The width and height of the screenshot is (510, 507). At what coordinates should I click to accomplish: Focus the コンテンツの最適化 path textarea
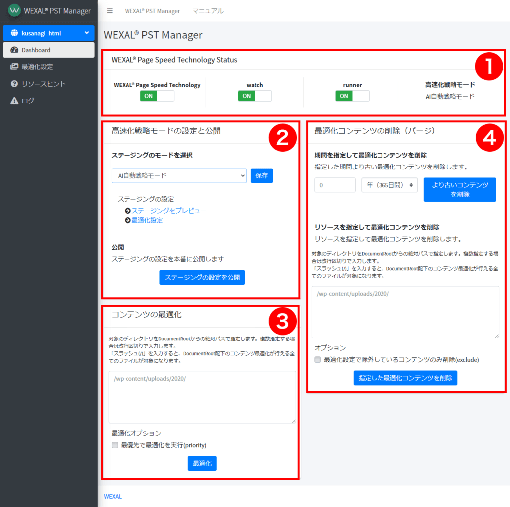click(202, 397)
